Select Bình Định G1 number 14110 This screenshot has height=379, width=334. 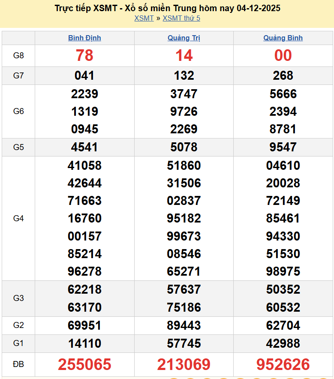84,343
